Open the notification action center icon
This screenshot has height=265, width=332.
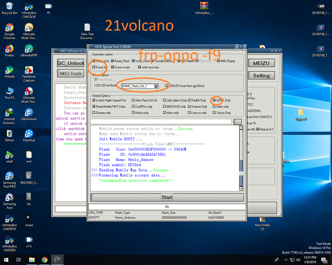(x=324, y=260)
